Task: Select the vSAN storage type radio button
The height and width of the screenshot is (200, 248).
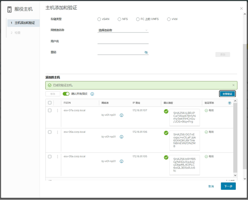Action: (99, 19)
